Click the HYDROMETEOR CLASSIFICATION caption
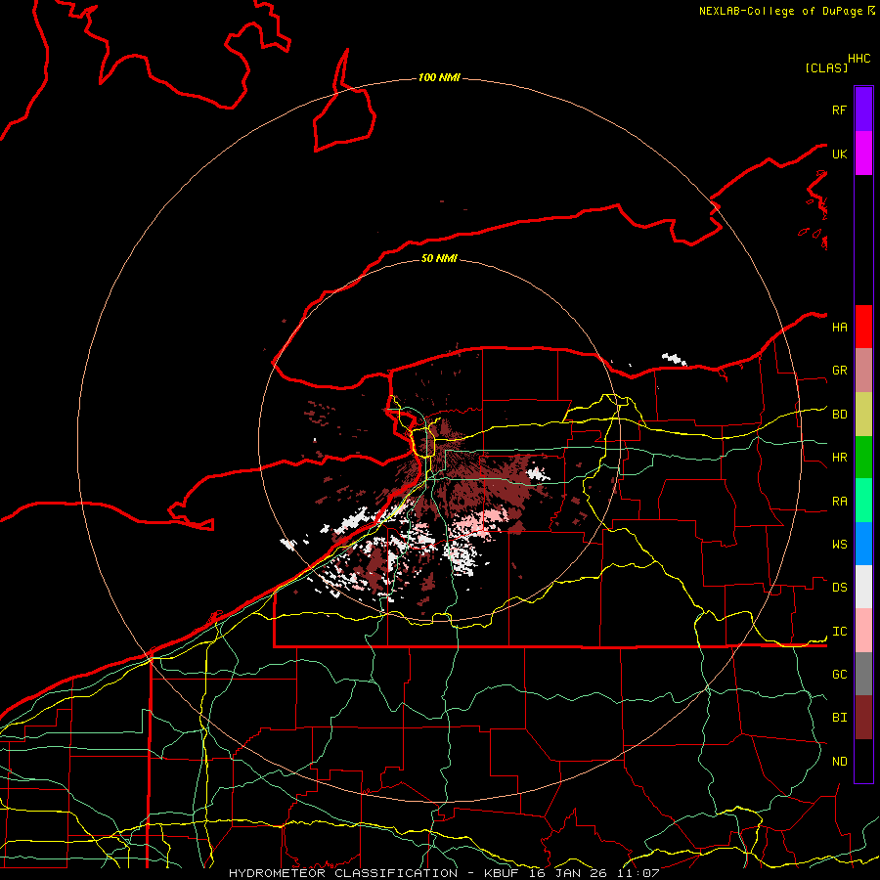 (343, 873)
